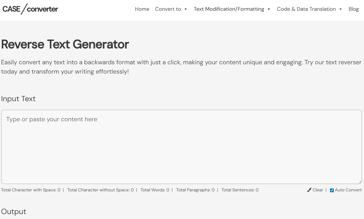Viewport: 364px width, 219px height.
Task: Go to the Home menu item
Action: pos(142,9)
